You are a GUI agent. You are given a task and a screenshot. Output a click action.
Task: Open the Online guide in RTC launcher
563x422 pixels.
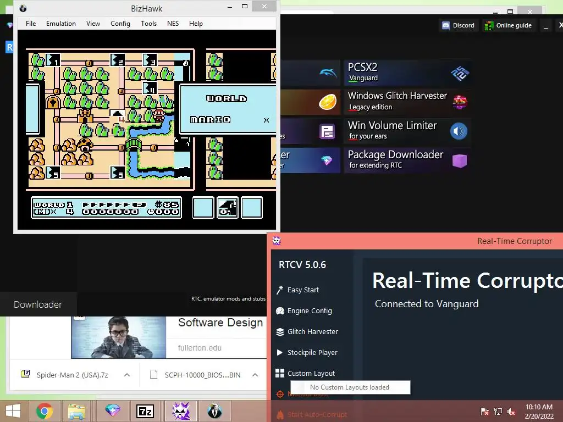point(509,25)
